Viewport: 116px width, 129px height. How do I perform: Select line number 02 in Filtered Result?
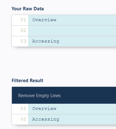tap(23, 119)
